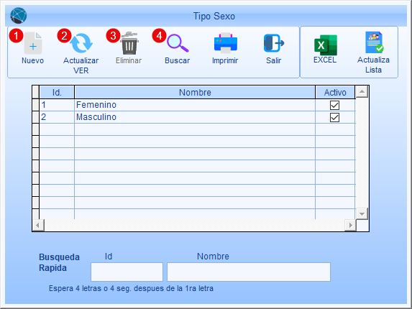Screen dimensions: 412x309
Task: Click the Nuevo new document icon
Action: coord(33,43)
